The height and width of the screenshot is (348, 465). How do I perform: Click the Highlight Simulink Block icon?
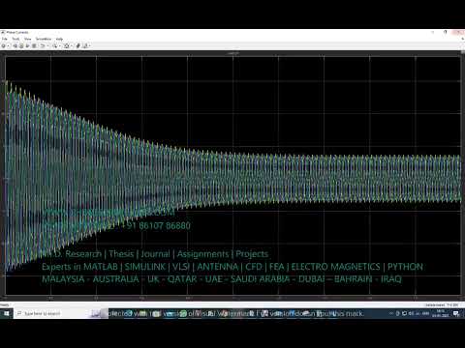point(43,45)
